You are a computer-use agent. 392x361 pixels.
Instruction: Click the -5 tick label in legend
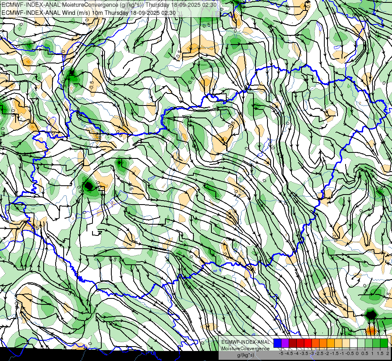click(x=281, y=353)
